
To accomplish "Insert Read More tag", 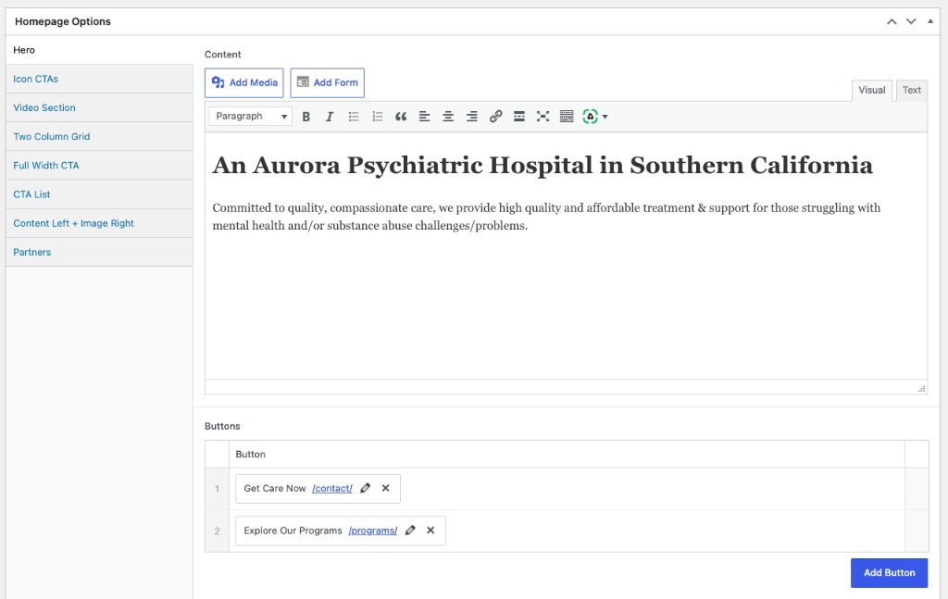I will (518, 117).
